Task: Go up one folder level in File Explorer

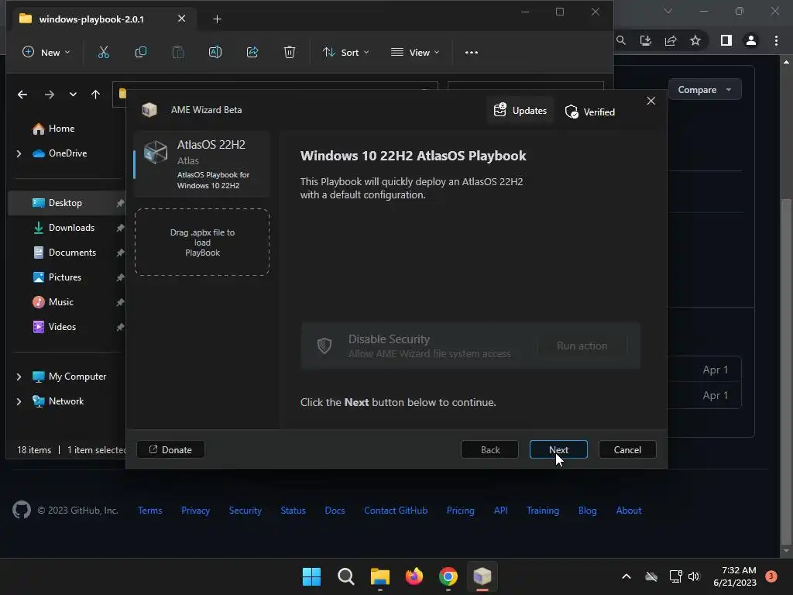Action: tap(95, 95)
